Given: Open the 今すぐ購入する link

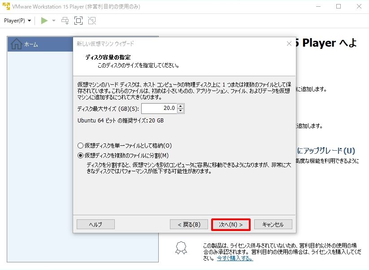Looking at the screenshot, I should click(235, 258).
